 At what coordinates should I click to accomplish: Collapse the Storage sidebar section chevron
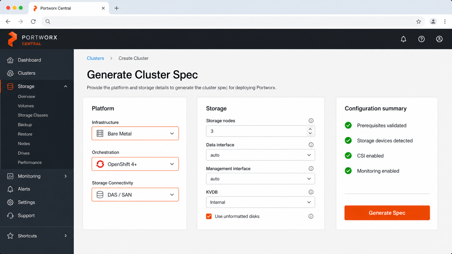coord(65,86)
